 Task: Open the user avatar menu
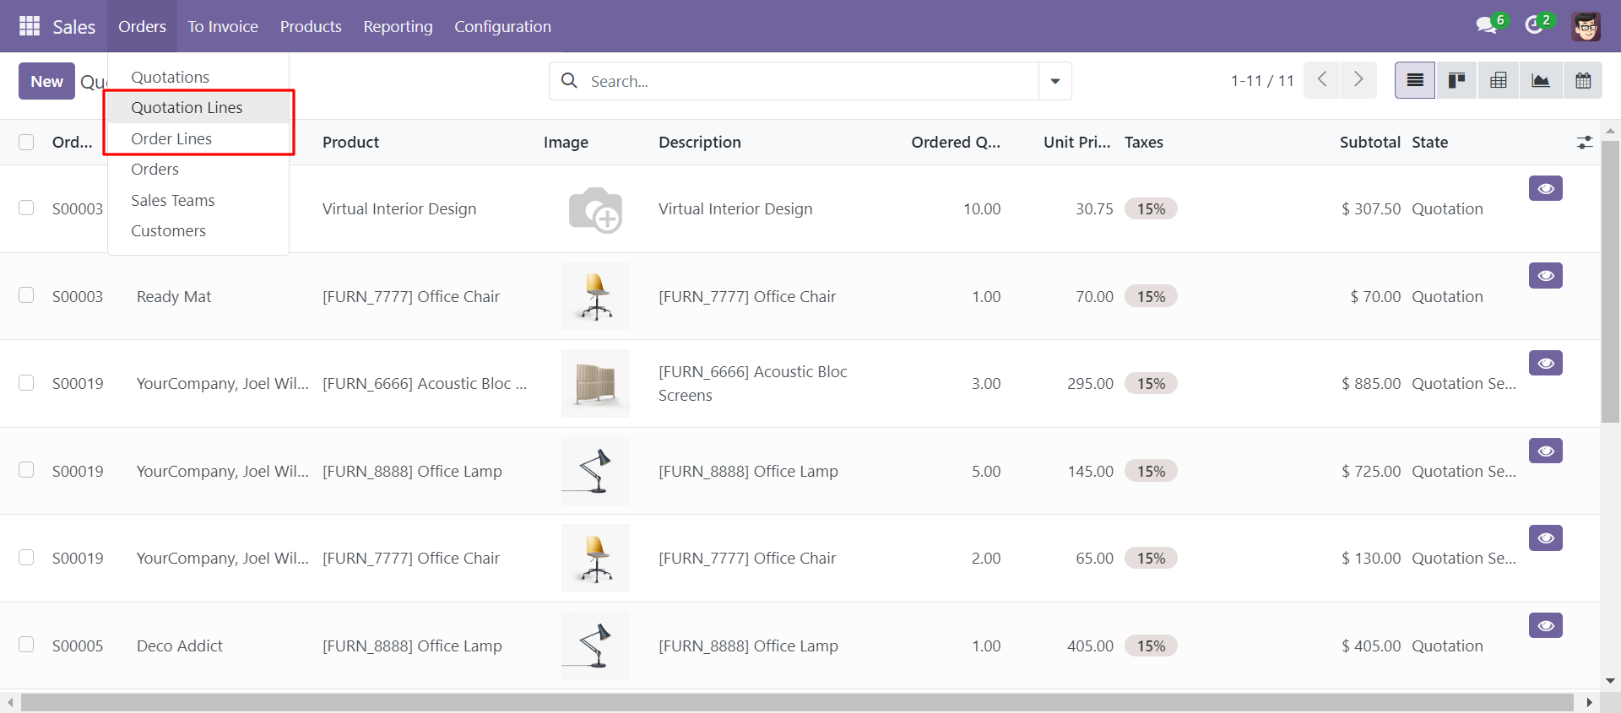tap(1586, 26)
